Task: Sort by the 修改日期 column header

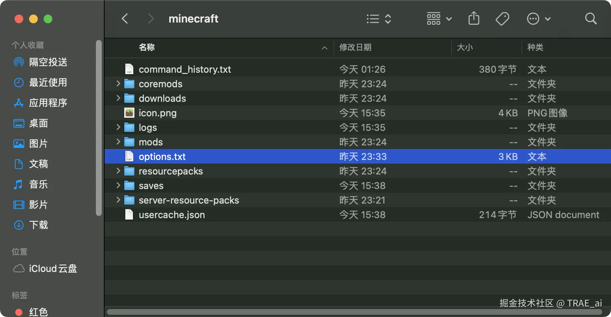Action: click(x=355, y=47)
